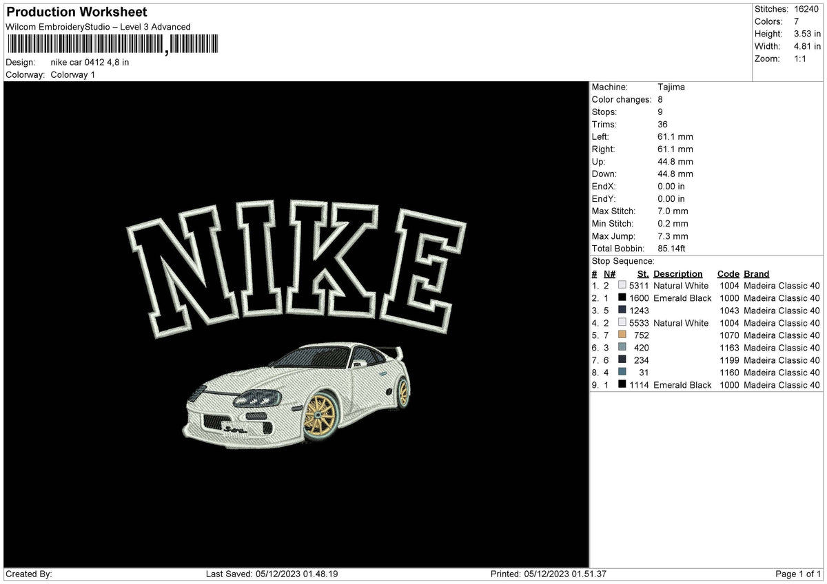Screen dimensions: 827x584
Task: Click the Right measurement 61.1 mm
Action: click(x=675, y=149)
